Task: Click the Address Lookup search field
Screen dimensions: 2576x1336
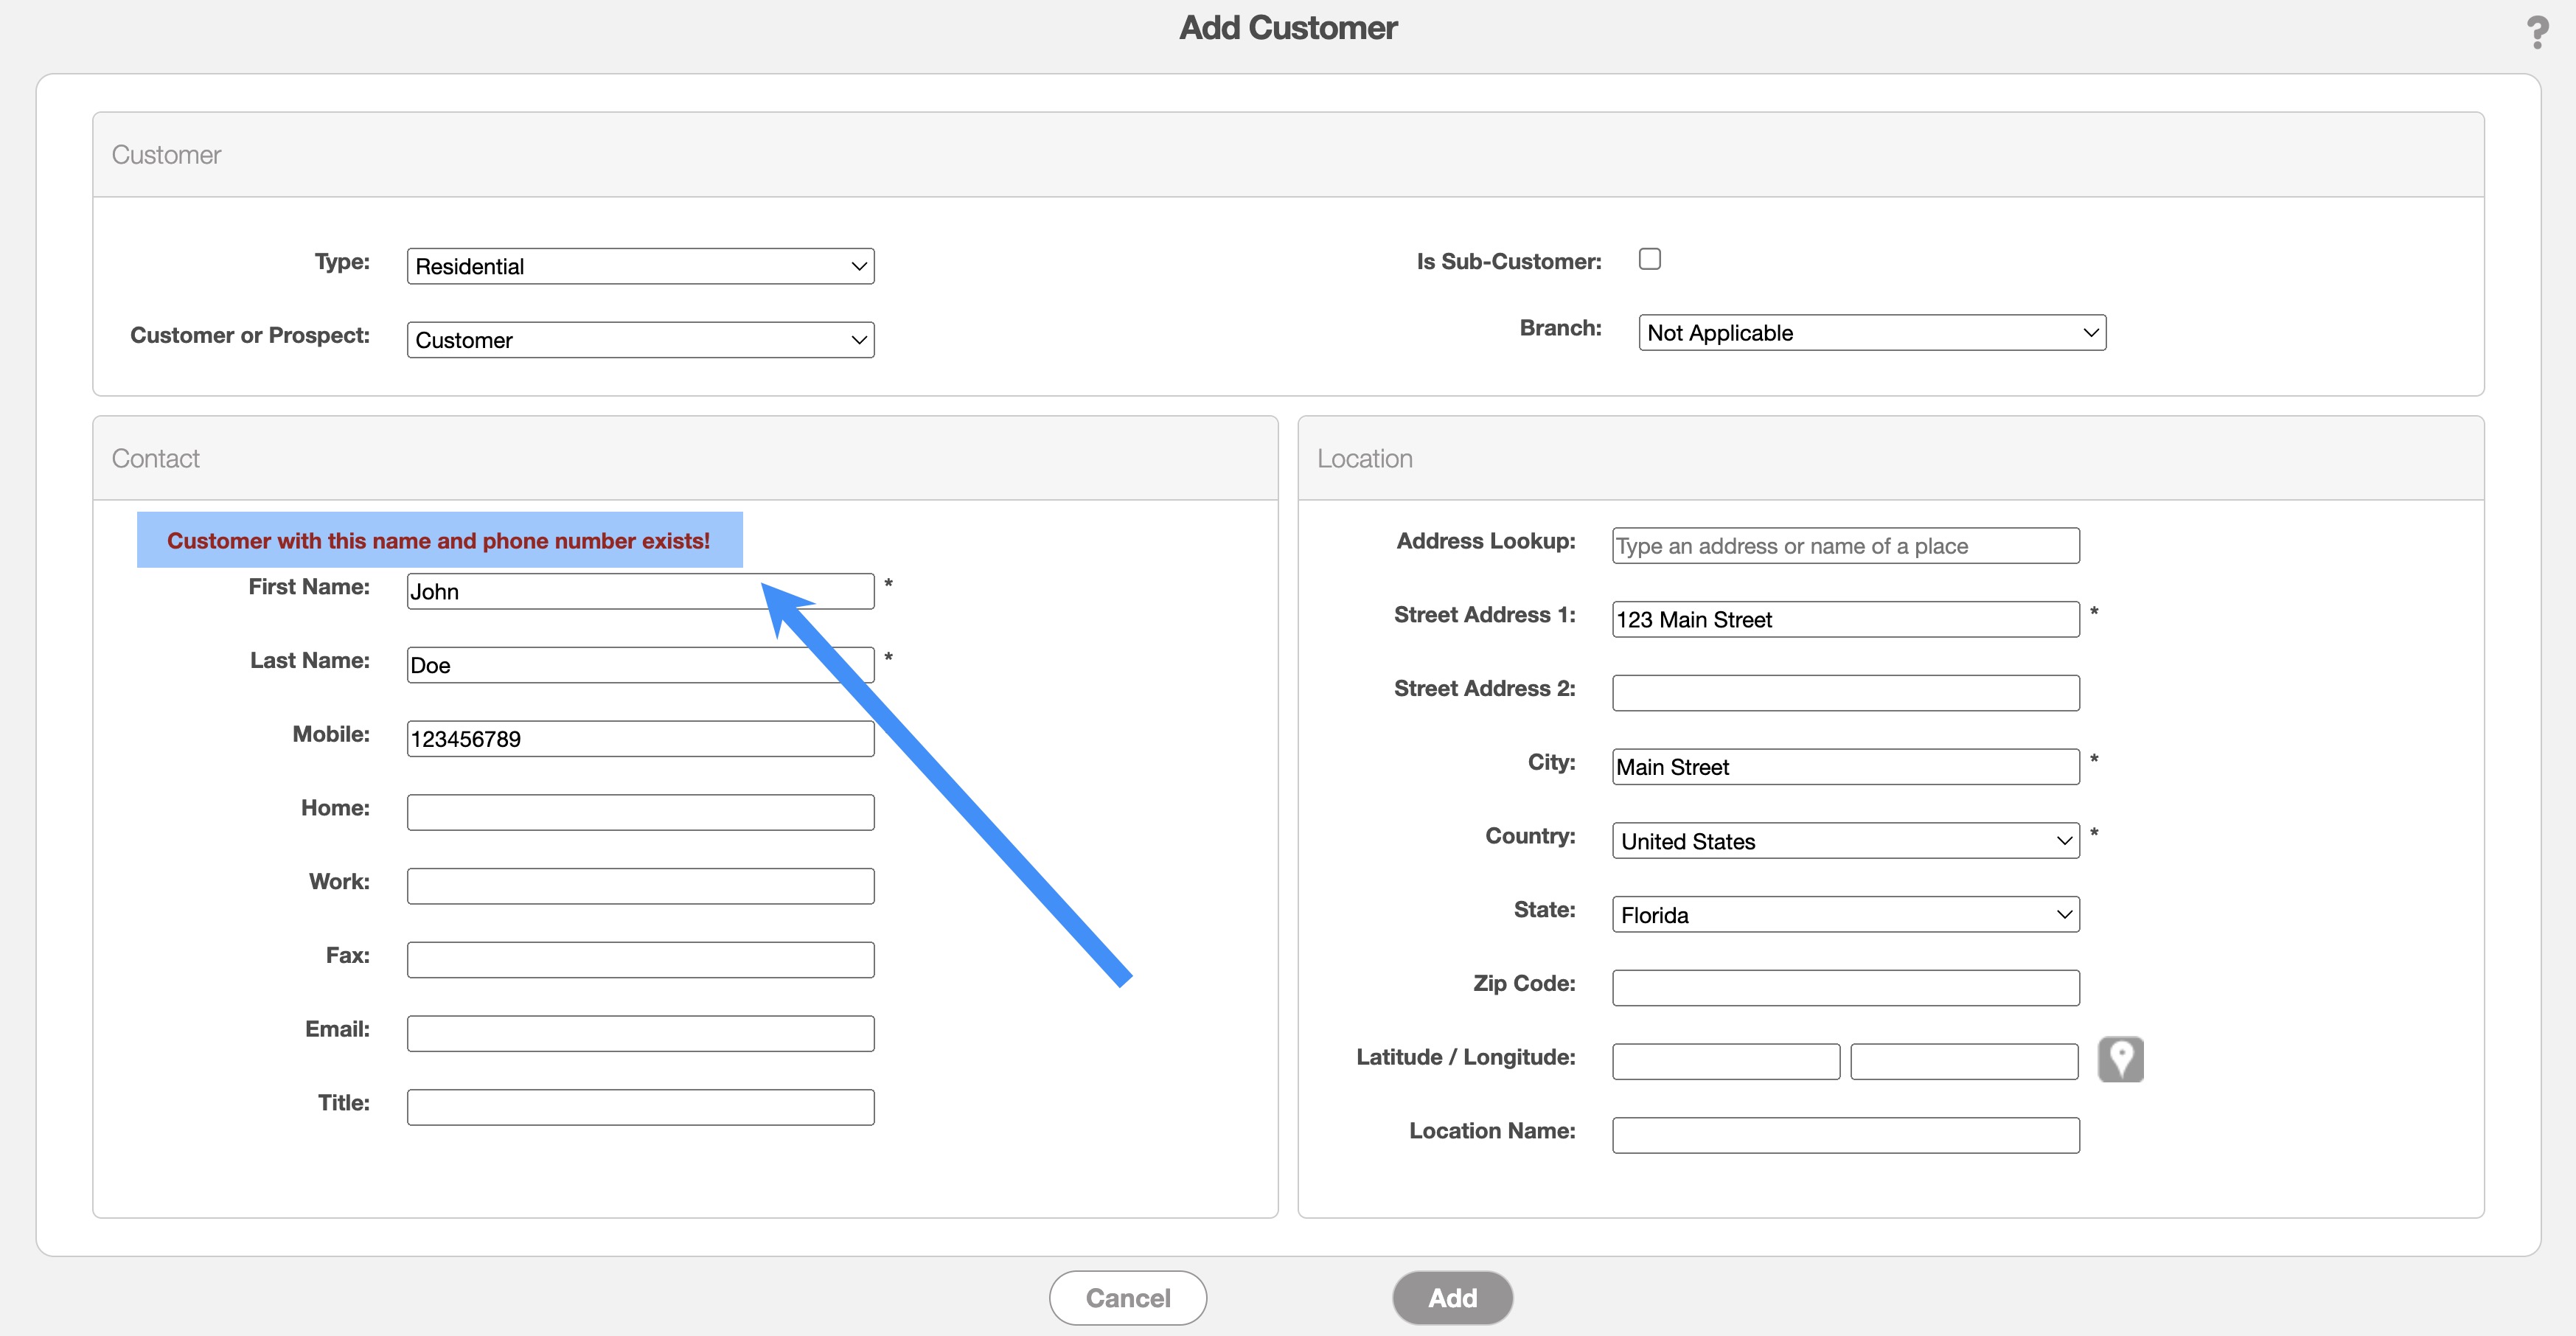Action: (1845, 546)
